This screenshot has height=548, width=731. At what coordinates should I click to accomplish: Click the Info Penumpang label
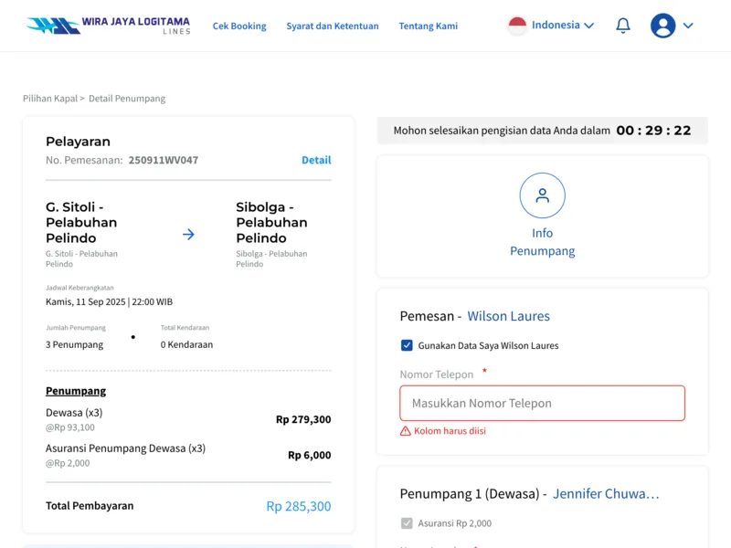click(x=542, y=242)
